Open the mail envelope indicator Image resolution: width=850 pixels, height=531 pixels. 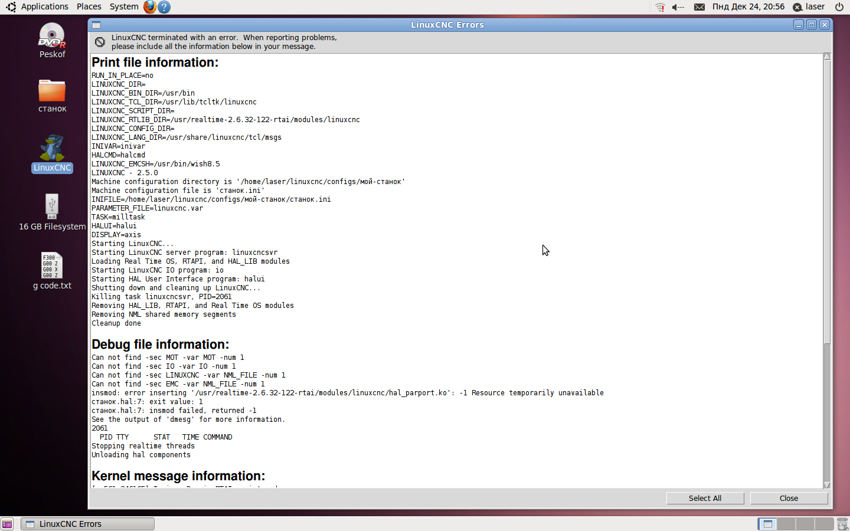[699, 7]
